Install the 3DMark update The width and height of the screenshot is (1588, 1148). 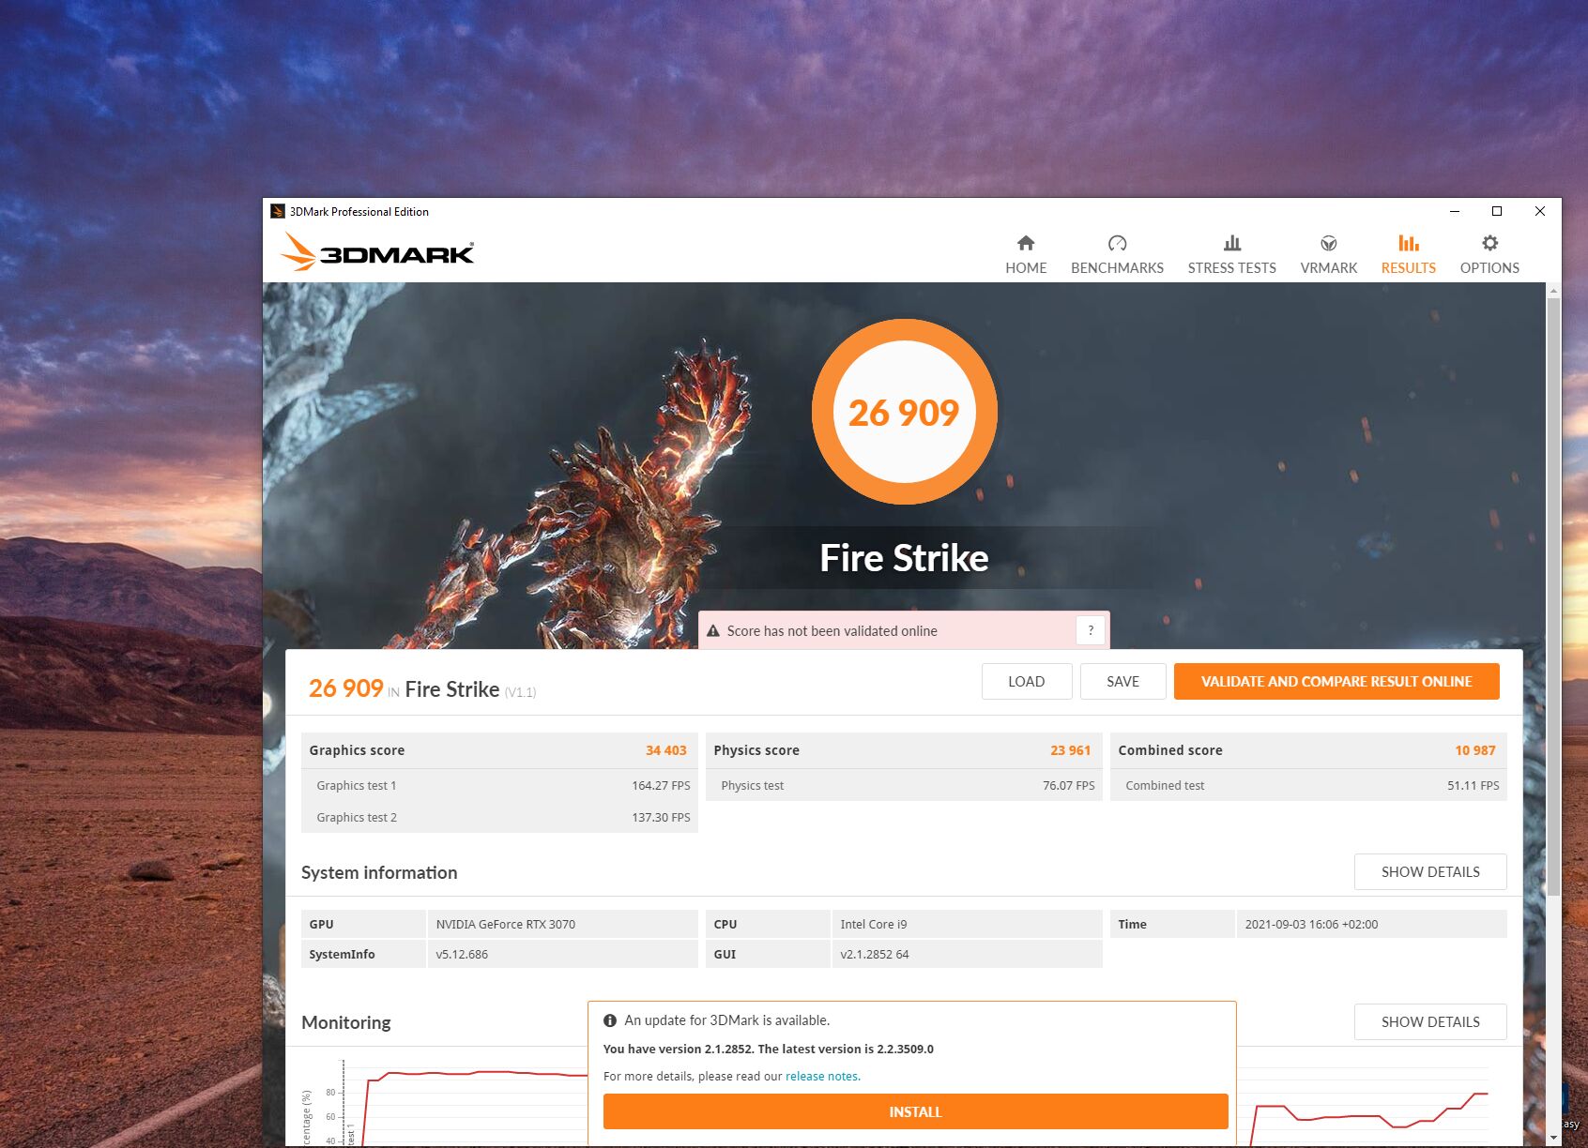coord(915,1112)
